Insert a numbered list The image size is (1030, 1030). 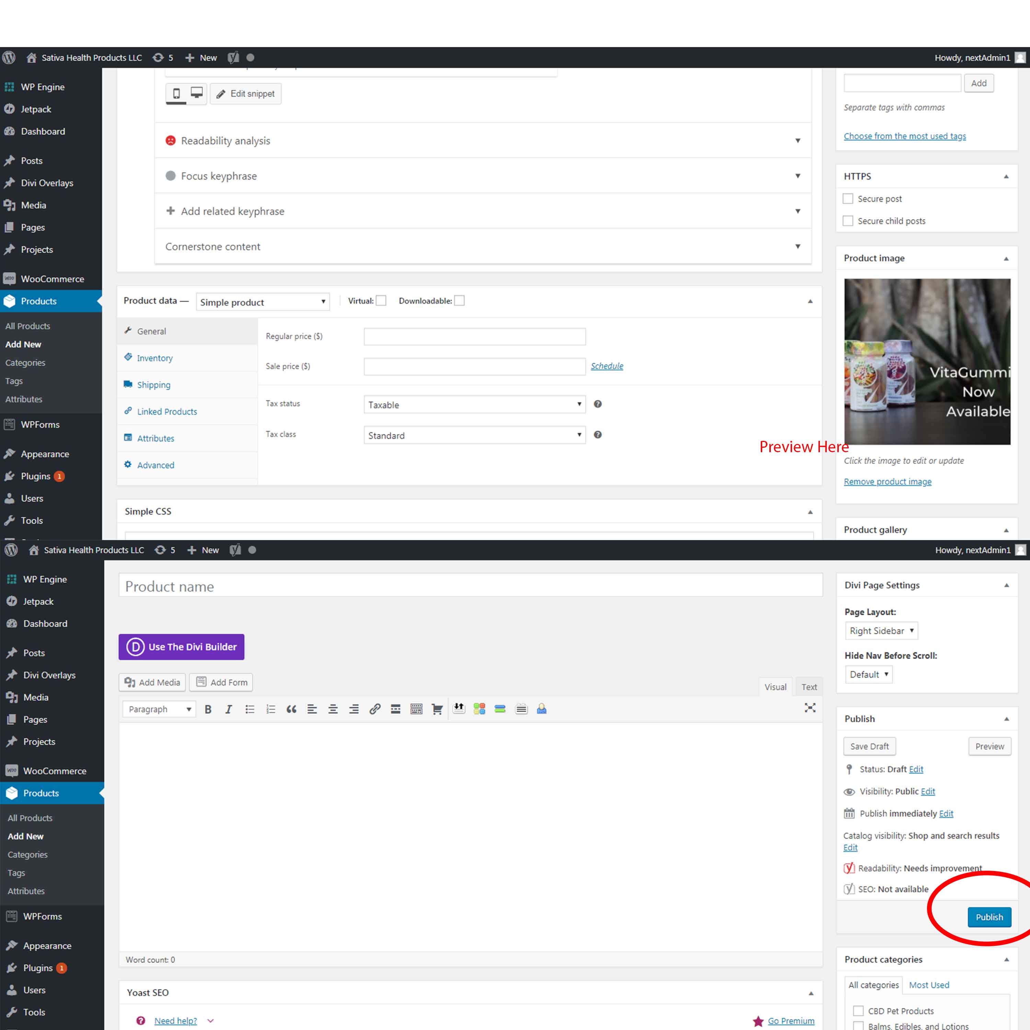(x=270, y=709)
